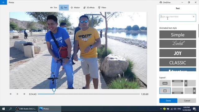Open OneDrive from the title bar

click(x=165, y=2)
